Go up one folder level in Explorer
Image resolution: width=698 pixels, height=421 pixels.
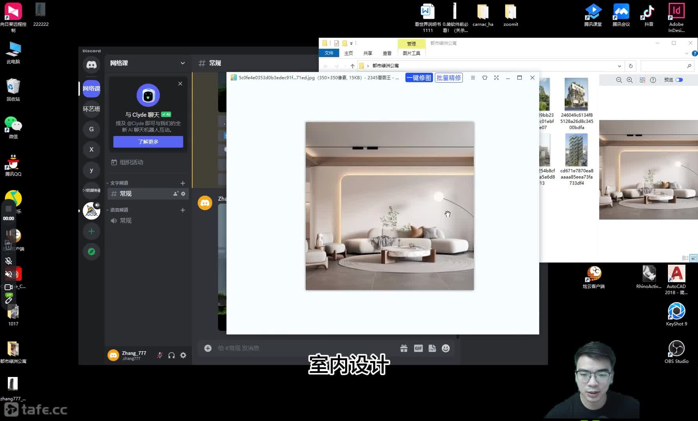[x=353, y=66]
